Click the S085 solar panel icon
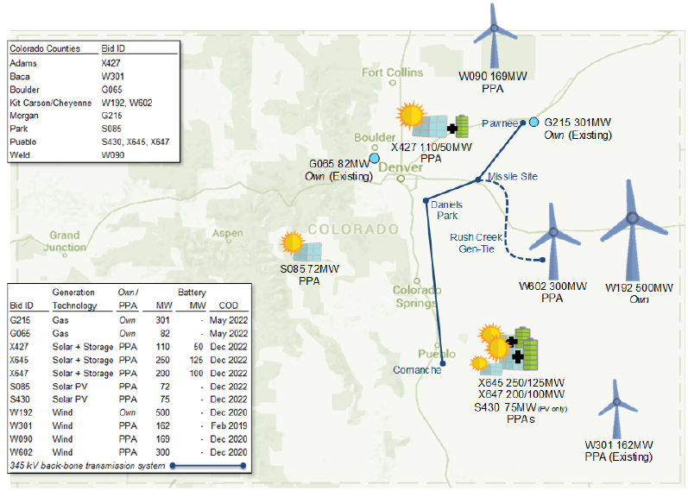 click(x=301, y=247)
